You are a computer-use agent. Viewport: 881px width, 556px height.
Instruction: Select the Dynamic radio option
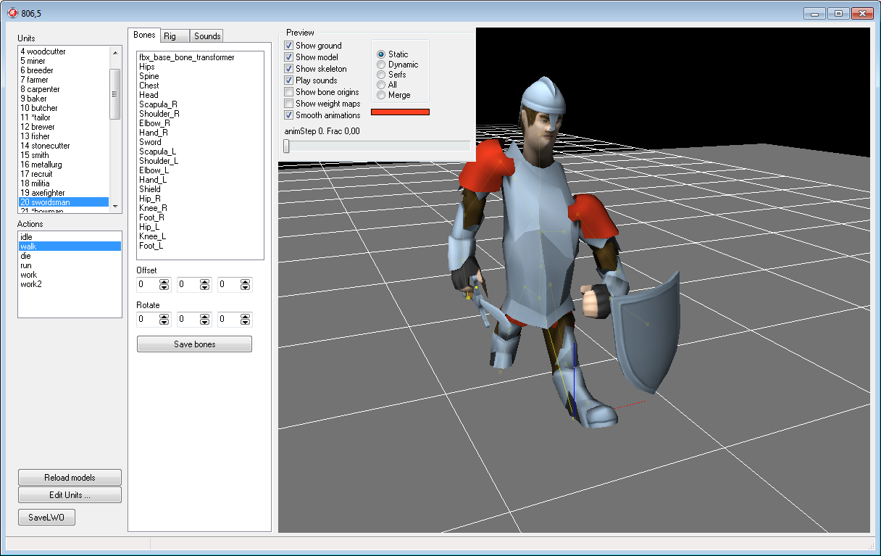381,65
